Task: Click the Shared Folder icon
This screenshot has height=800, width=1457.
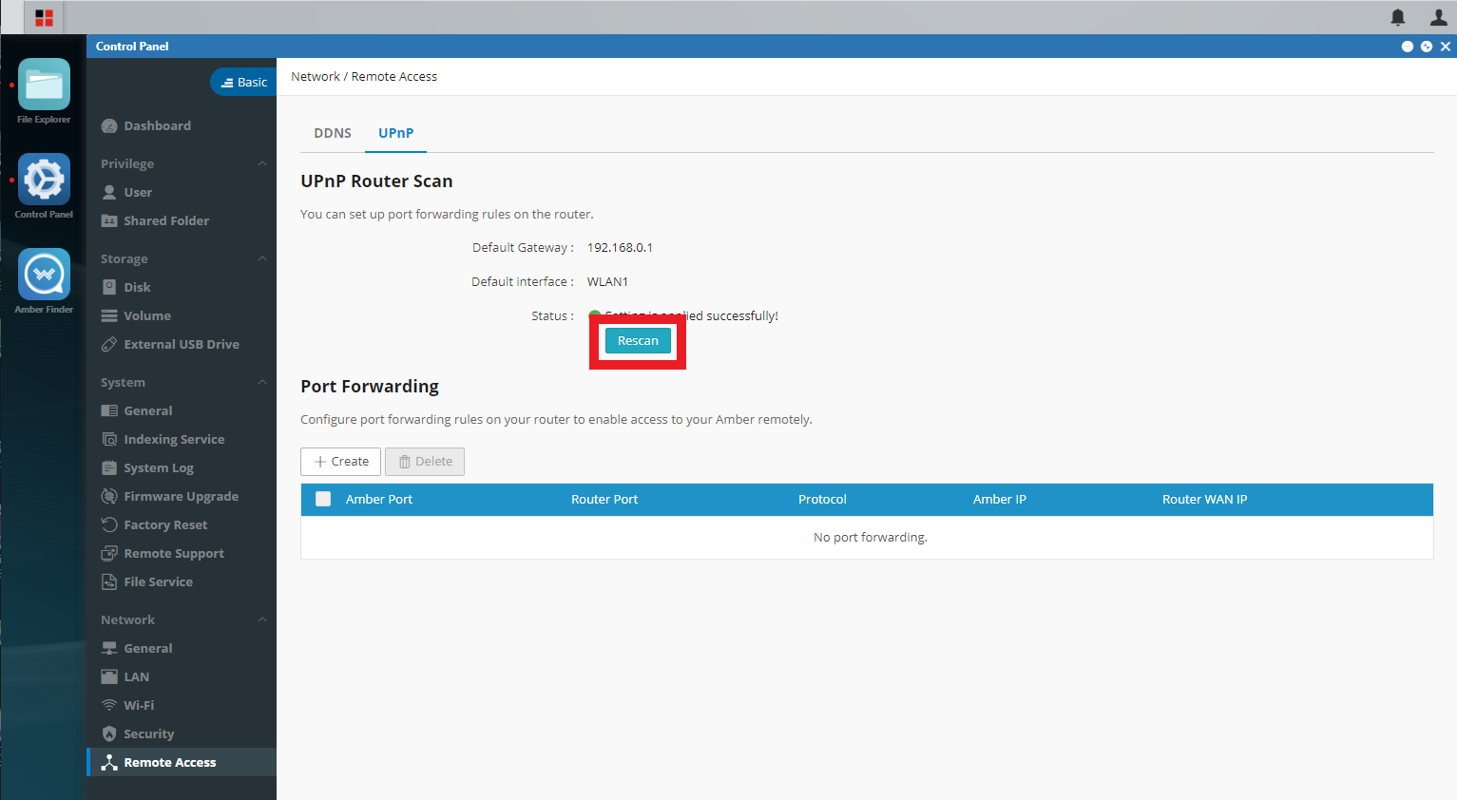Action: (109, 220)
